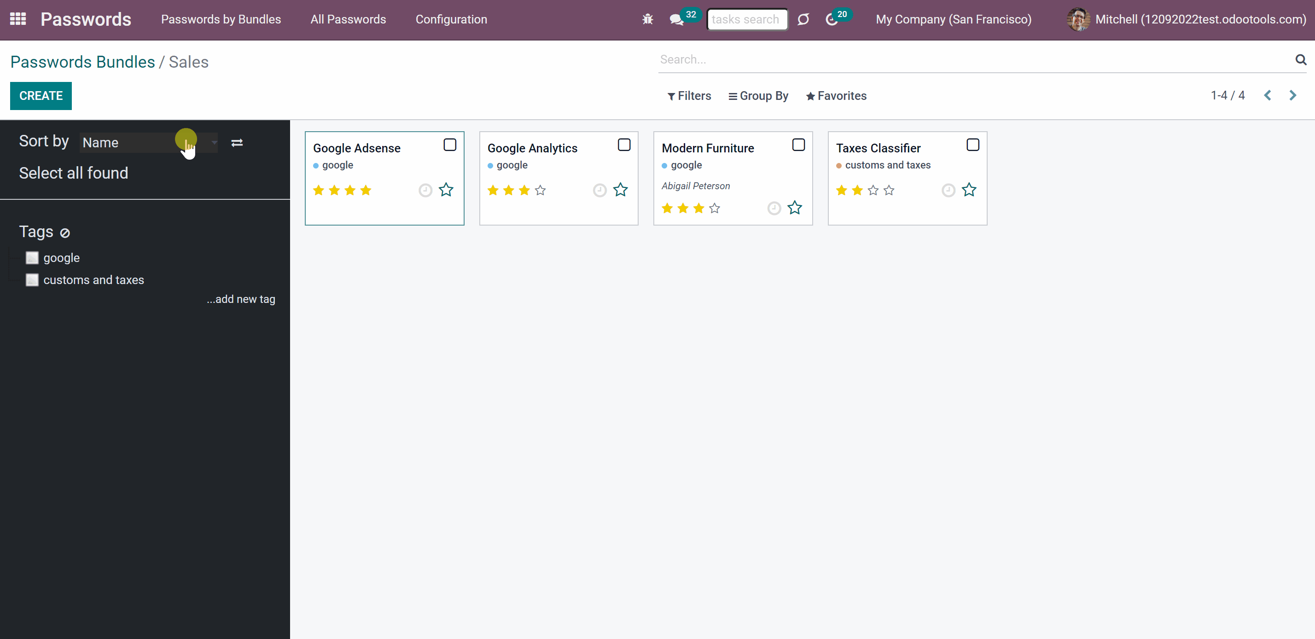Image resolution: width=1315 pixels, height=639 pixels.
Task: Click the blue google tag dot on Google Adsense
Action: point(315,166)
